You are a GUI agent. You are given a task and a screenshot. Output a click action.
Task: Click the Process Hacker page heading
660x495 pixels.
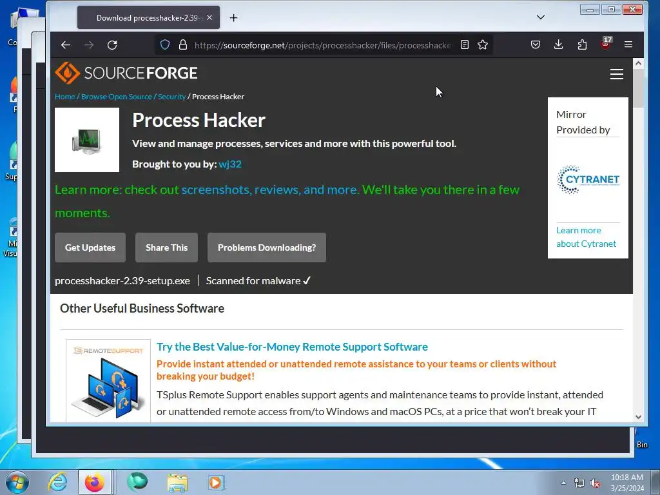point(199,121)
